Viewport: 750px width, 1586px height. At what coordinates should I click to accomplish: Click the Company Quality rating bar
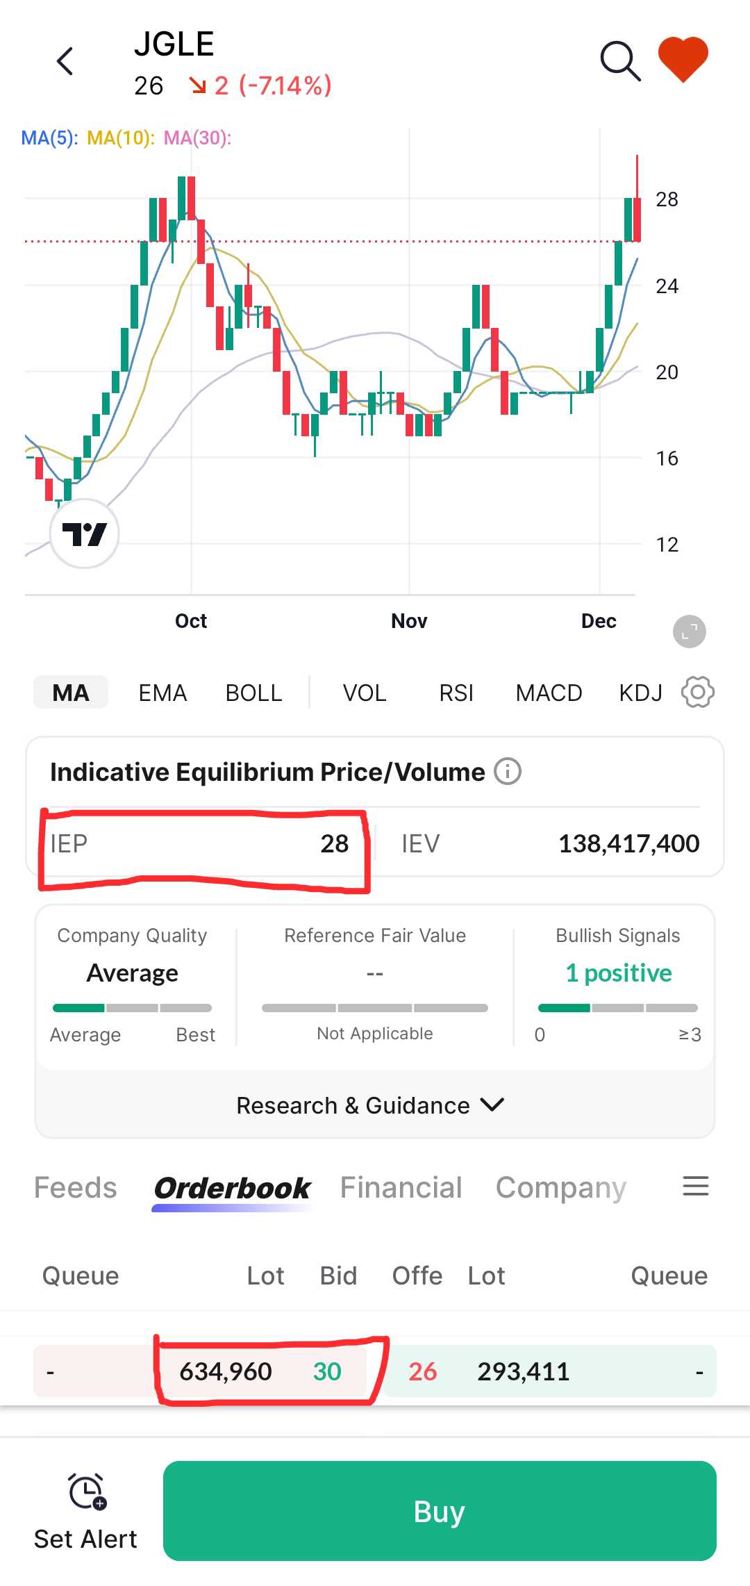point(132,1008)
